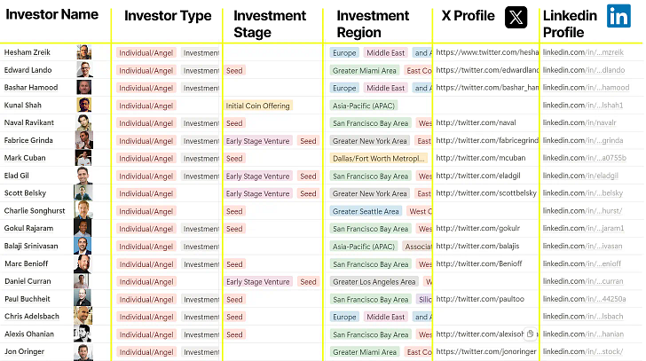
Task: Open the twitter.com/scottbelsky link
Action: (x=486, y=193)
